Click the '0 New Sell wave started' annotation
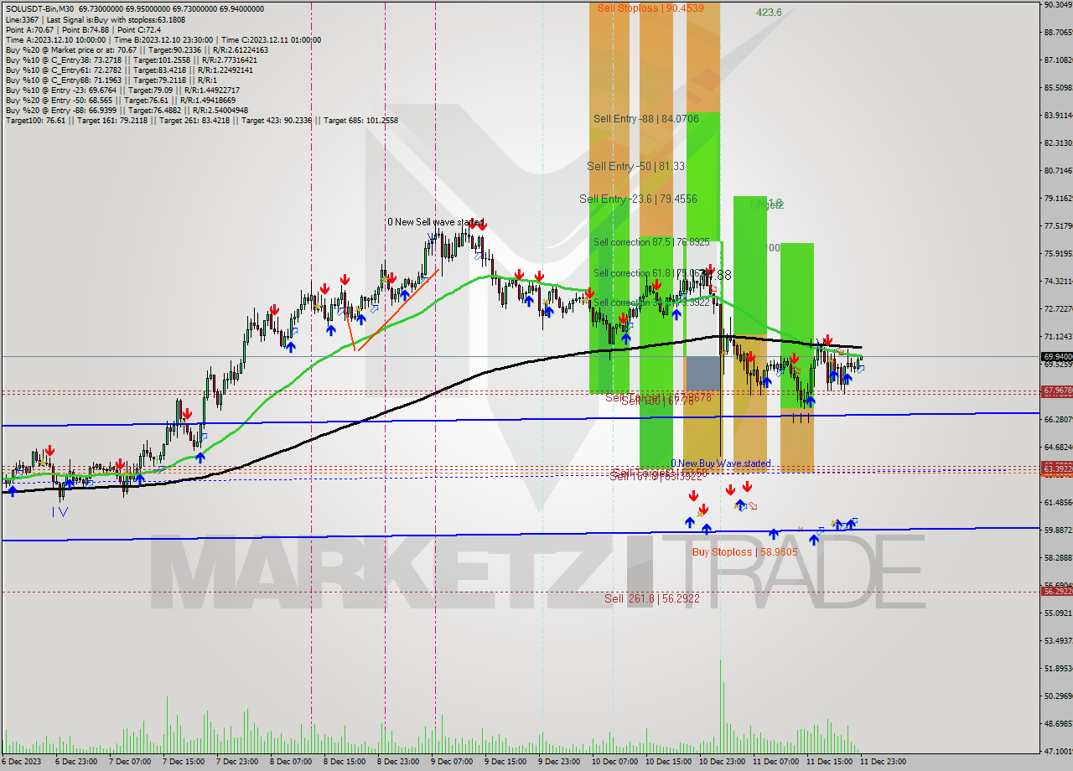 tap(435, 222)
